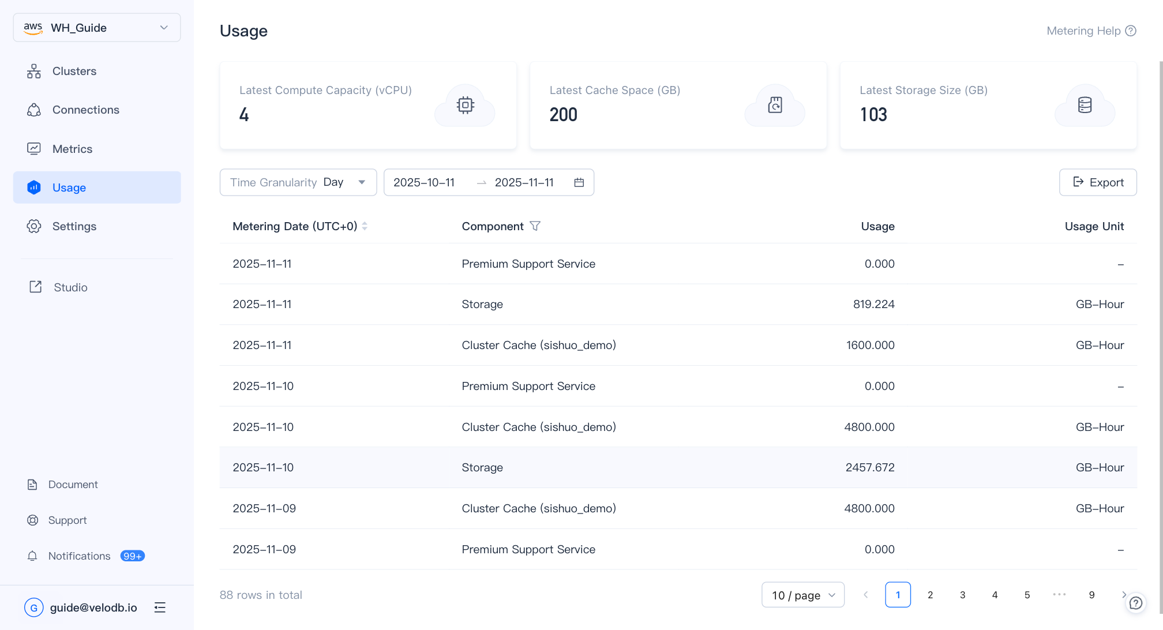Viewport: 1163px width, 630px height.
Task: Open the 10 / page size dropdown
Action: [802, 595]
